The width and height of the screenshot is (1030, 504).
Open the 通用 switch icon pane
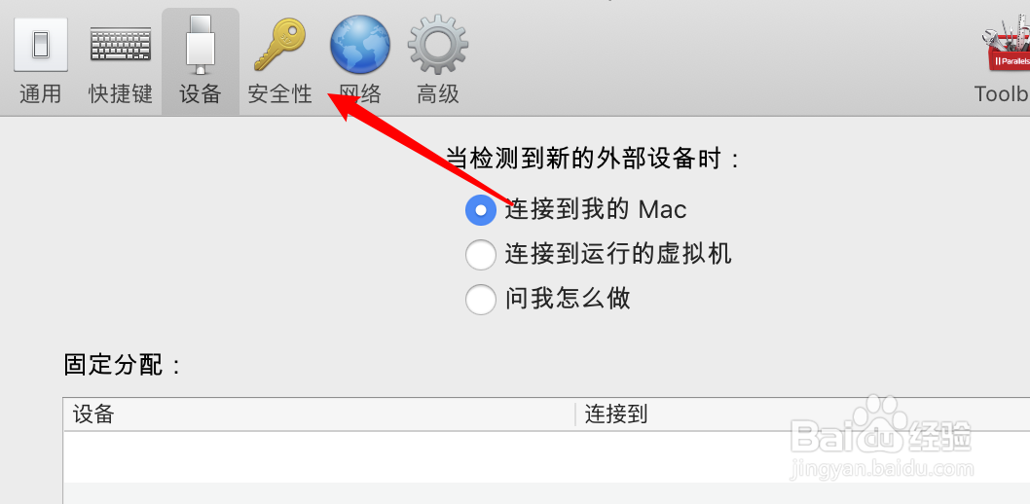pos(40,44)
